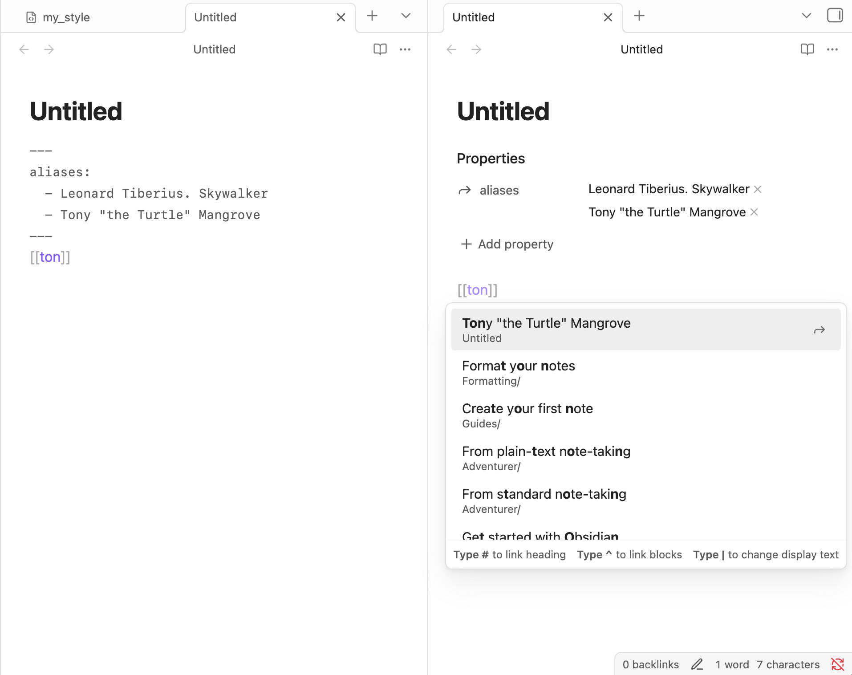
Task: Click the Untitled heading in right pane
Action: (x=503, y=111)
